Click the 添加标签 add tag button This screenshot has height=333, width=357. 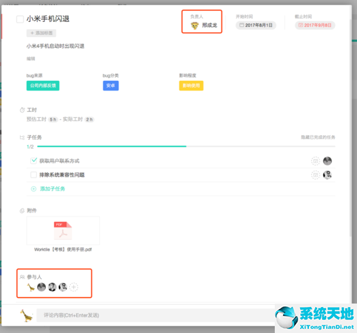coord(41,33)
